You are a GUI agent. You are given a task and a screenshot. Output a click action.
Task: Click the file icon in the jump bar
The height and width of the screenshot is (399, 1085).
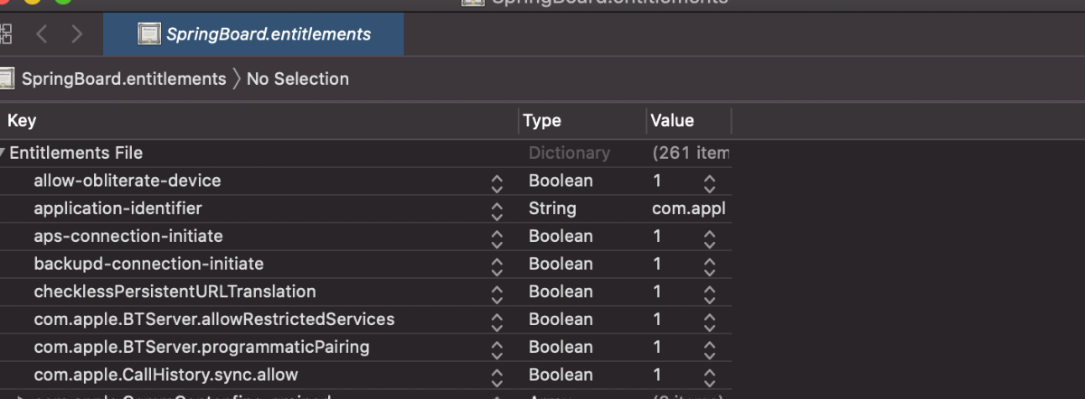tap(6, 79)
